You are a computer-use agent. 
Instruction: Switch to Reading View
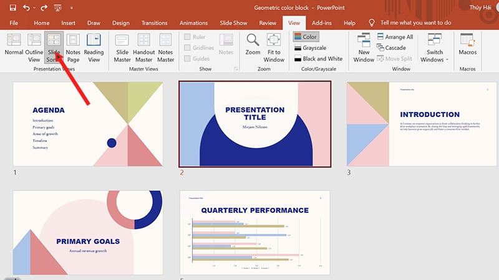(94, 47)
